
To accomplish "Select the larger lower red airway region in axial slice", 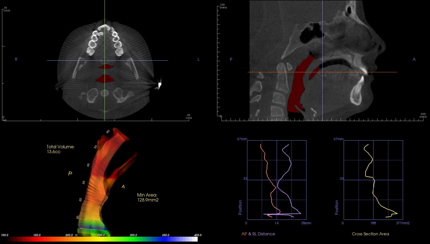I will (105, 79).
